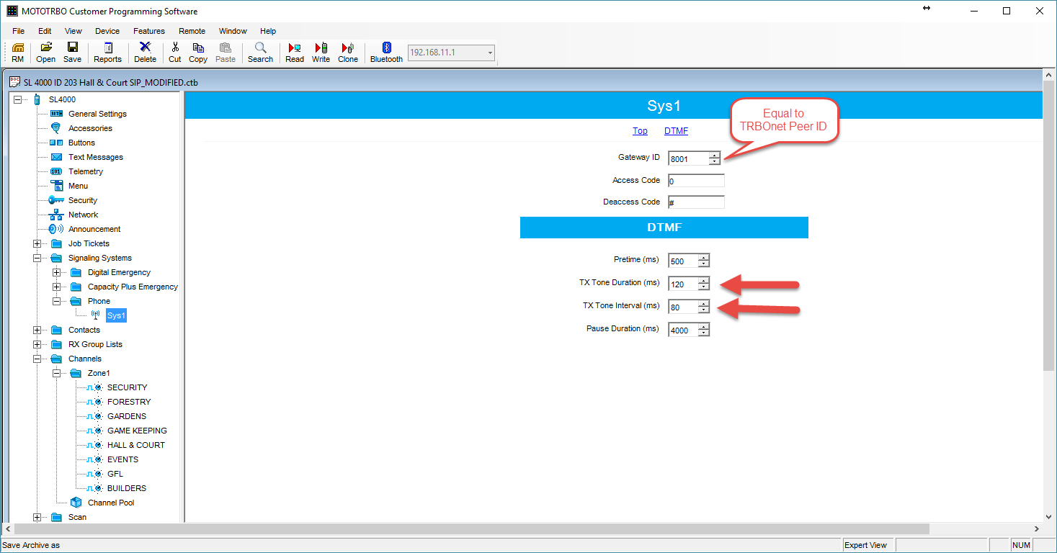Collapse the Channels folder

pos(37,359)
